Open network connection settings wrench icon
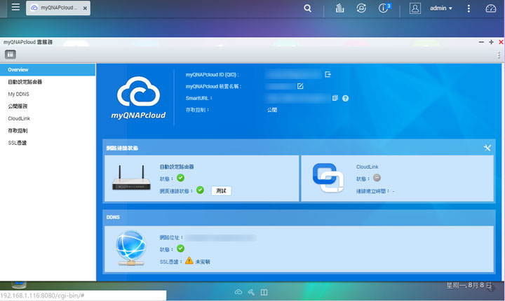This screenshot has height=301, width=505. click(487, 148)
